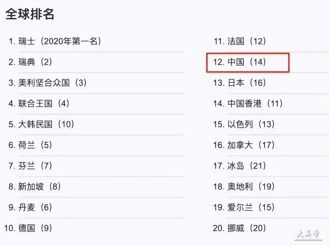Viewport: 329px width, 246px height.
Task: Click the red-highlighted 中国 entry
Action: (x=240, y=62)
